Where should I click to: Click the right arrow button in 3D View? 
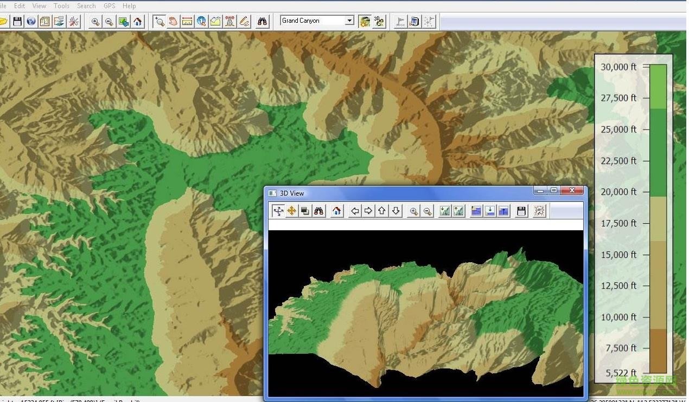coord(368,211)
